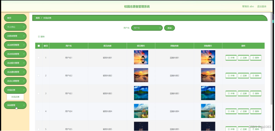Viewport: 275px width, 131px height.
Task: Open 回复图片 thumbnail in row 用户名4
Action: pos(208,111)
